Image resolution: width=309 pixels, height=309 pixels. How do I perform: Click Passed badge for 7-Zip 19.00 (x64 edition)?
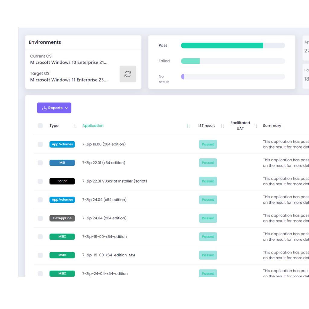point(208,144)
